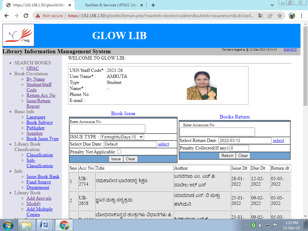The width and height of the screenshot is (308, 231).
Task: Bookmark this page with the star icon
Action: pos(279,16)
